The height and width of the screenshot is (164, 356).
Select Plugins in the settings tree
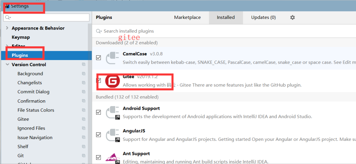click(46, 55)
